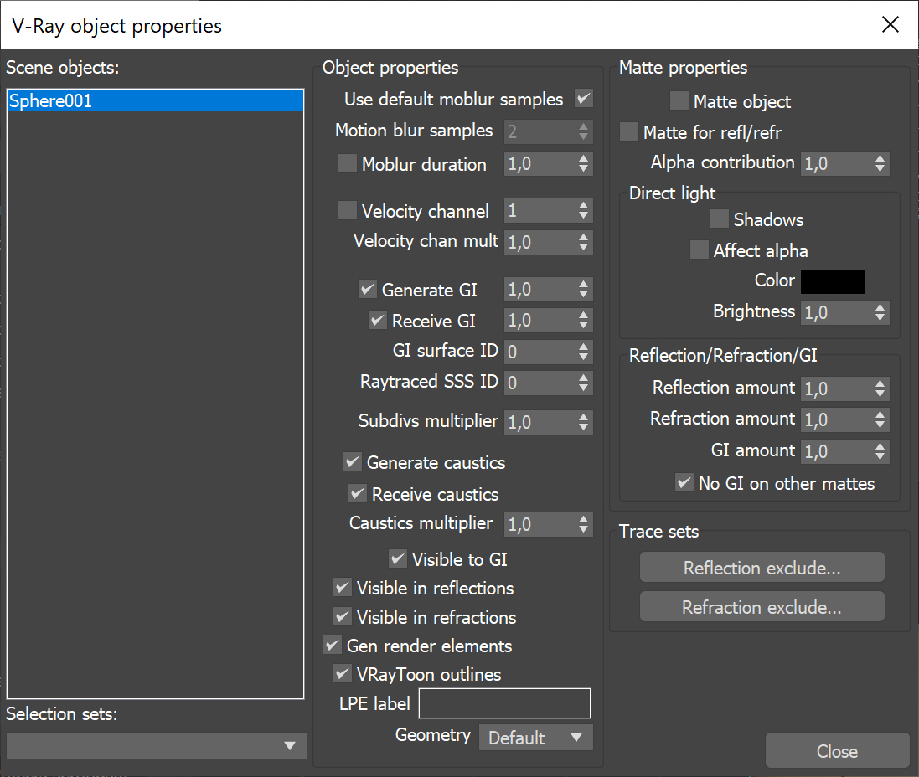The width and height of the screenshot is (919, 777).
Task: Disable Use default moblur samples
Action: click(x=584, y=99)
